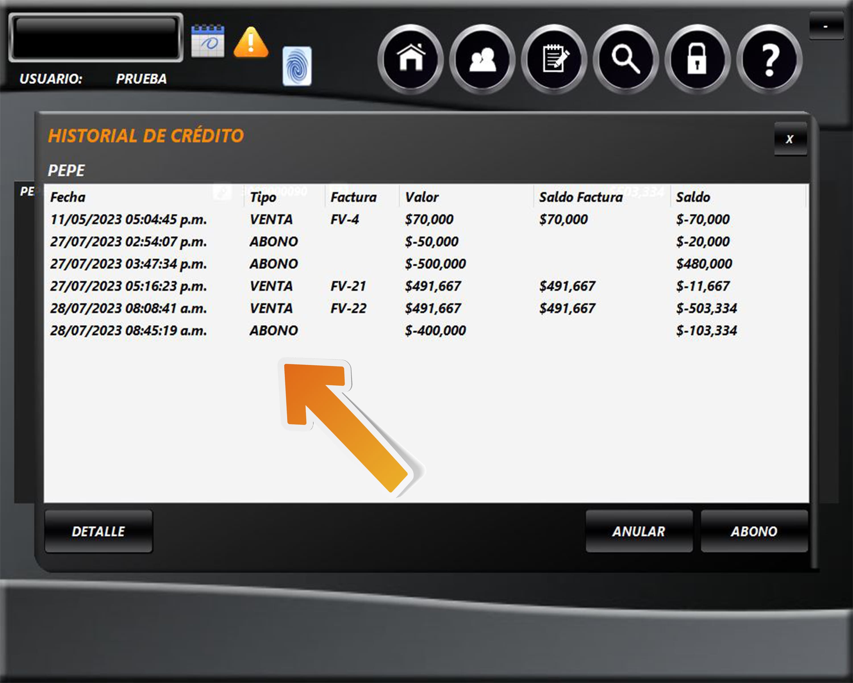853x683 pixels.
Task: Select the FV-21 venta row
Action: (x=348, y=286)
